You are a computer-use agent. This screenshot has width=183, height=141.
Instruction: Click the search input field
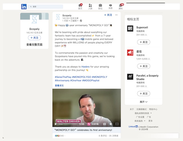[45, 7]
